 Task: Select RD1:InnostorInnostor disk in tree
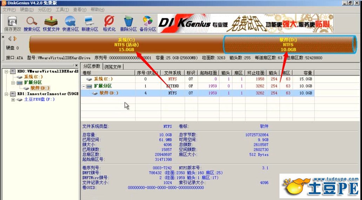(x=48, y=94)
